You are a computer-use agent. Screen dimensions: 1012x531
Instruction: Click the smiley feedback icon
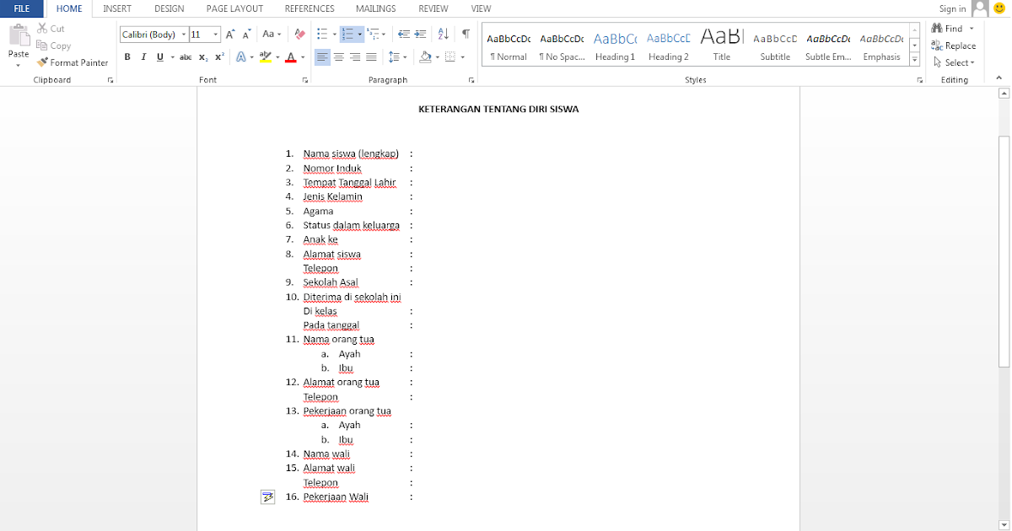click(x=999, y=8)
